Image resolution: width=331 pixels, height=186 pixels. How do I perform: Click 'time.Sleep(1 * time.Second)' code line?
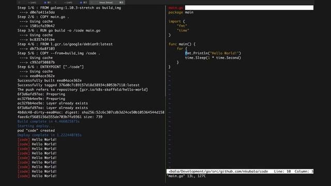(x=213, y=58)
